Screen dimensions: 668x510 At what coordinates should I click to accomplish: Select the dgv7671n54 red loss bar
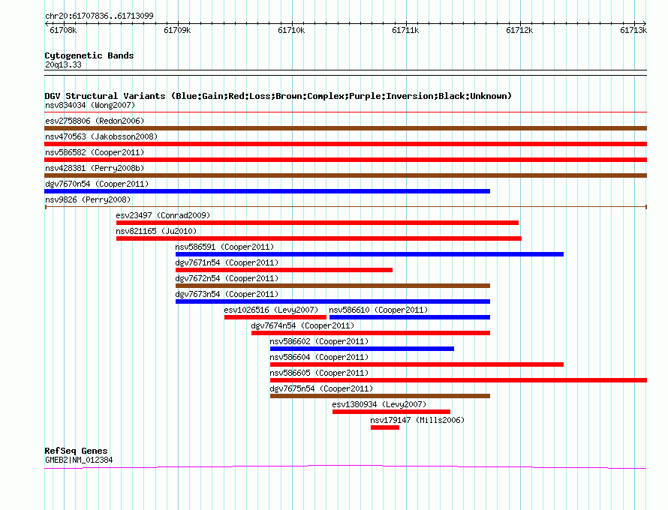(284, 270)
